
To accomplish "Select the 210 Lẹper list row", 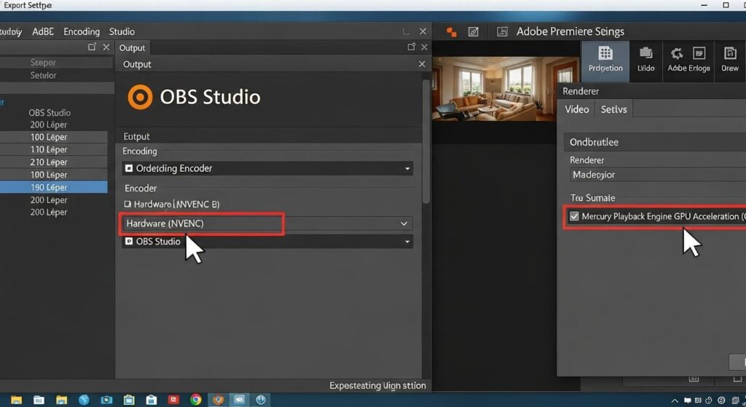I will 53,162.
